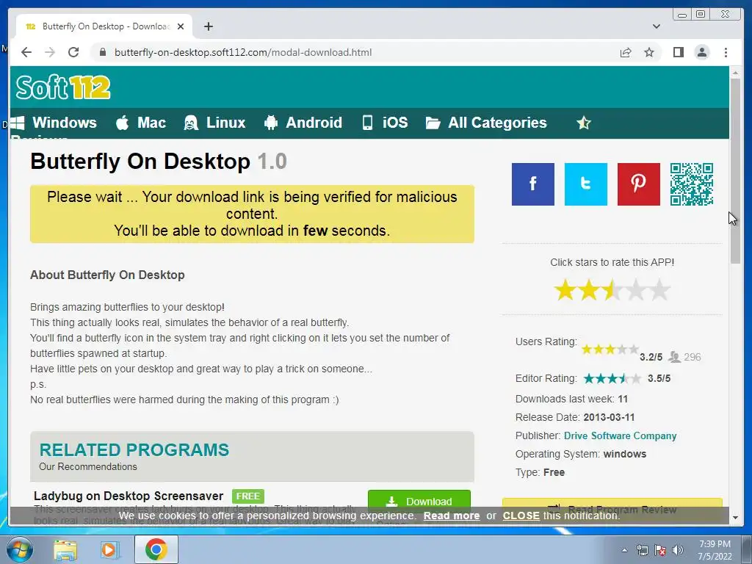Open Chrome three-dot menu
Image resolution: width=752 pixels, height=564 pixels.
click(x=726, y=52)
